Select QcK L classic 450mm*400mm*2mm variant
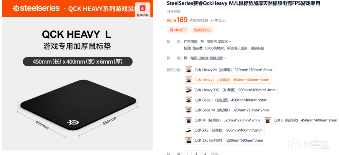The image size is (339, 155). [x=301, y=120]
